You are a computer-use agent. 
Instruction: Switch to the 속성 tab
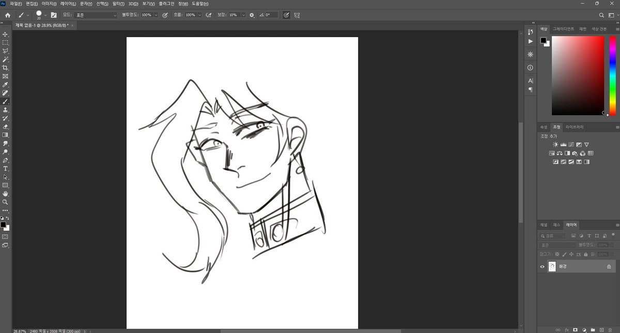(544, 126)
